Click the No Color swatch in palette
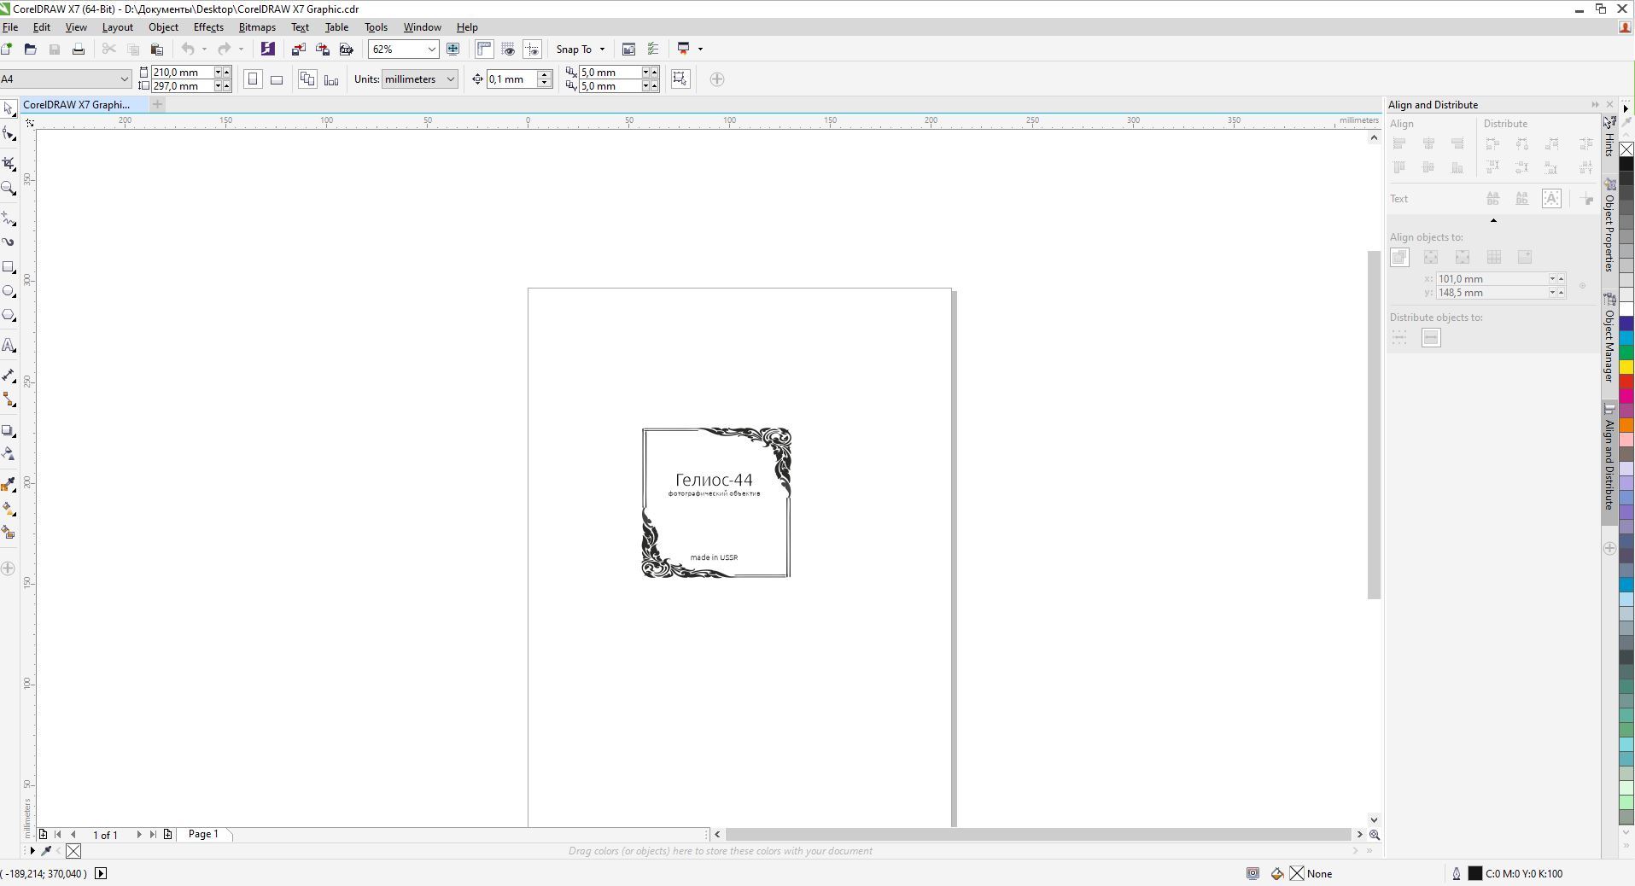Image resolution: width=1635 pixels, height=886 pixels. point(1626,150)
